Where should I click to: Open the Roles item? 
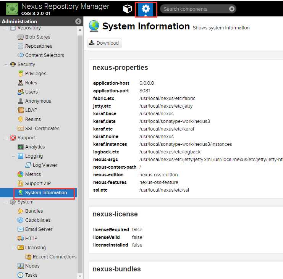click(x=31, y=83)
